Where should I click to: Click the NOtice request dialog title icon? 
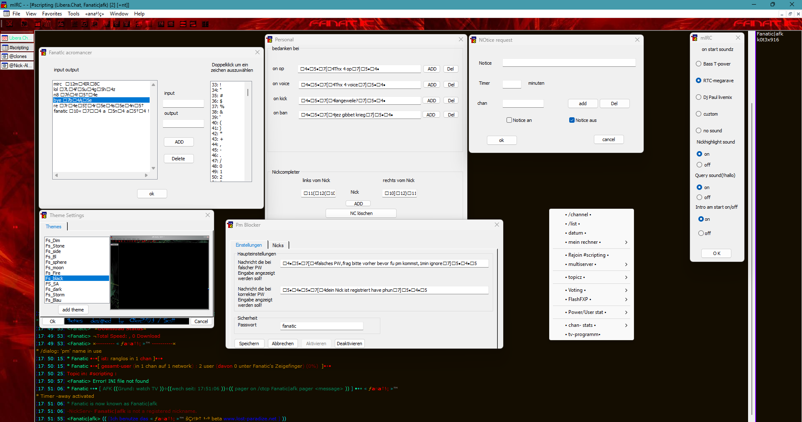coord(474,40)
